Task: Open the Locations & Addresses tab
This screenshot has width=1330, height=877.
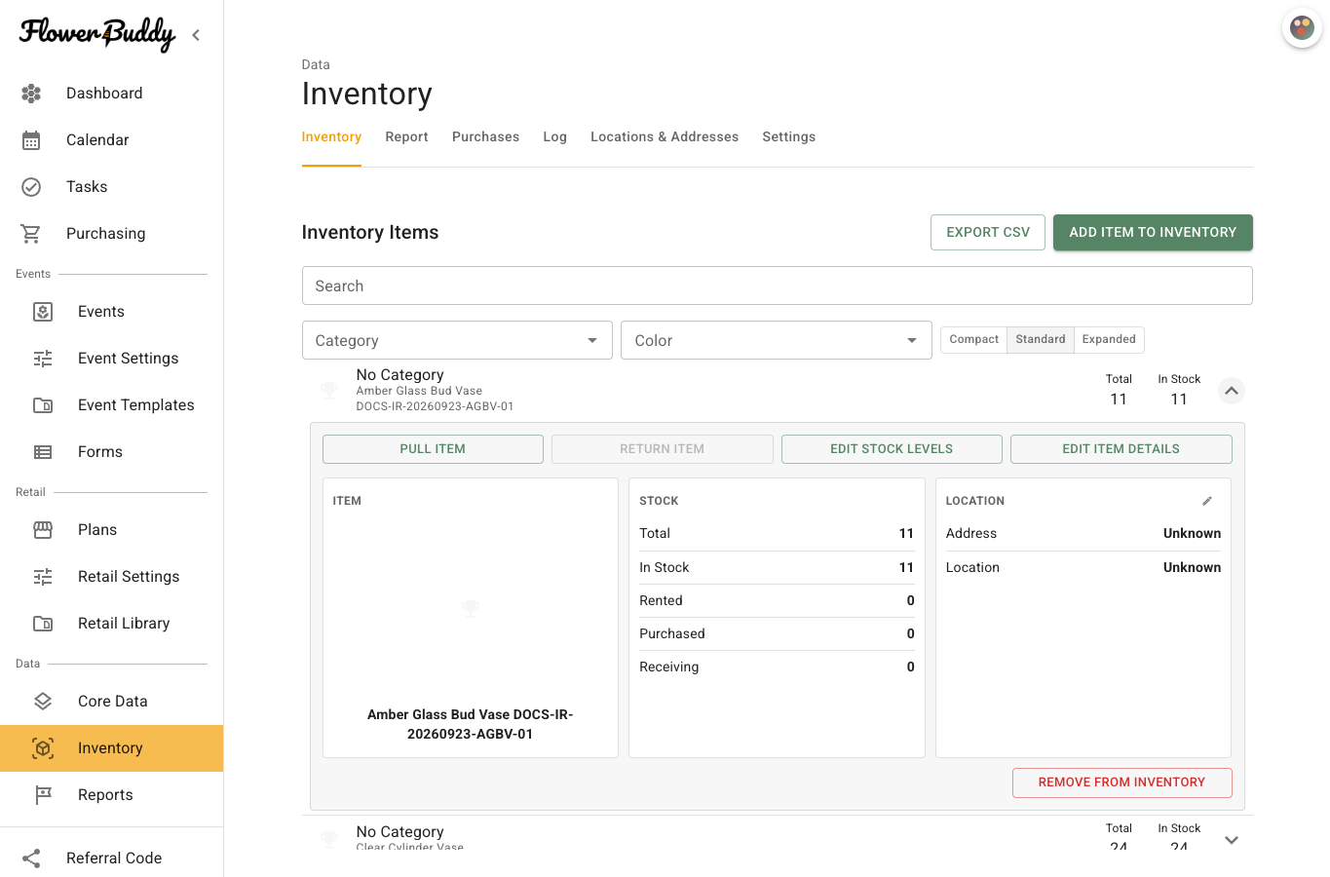Action: 665,137
